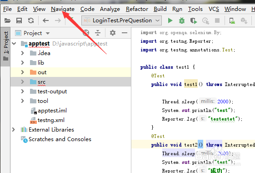Start debugging with the green bug icon

182,20
